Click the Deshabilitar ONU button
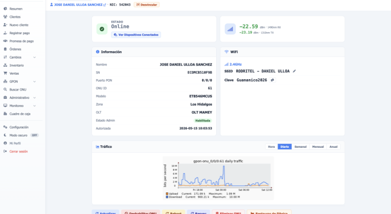 click(x=141, y=213)
